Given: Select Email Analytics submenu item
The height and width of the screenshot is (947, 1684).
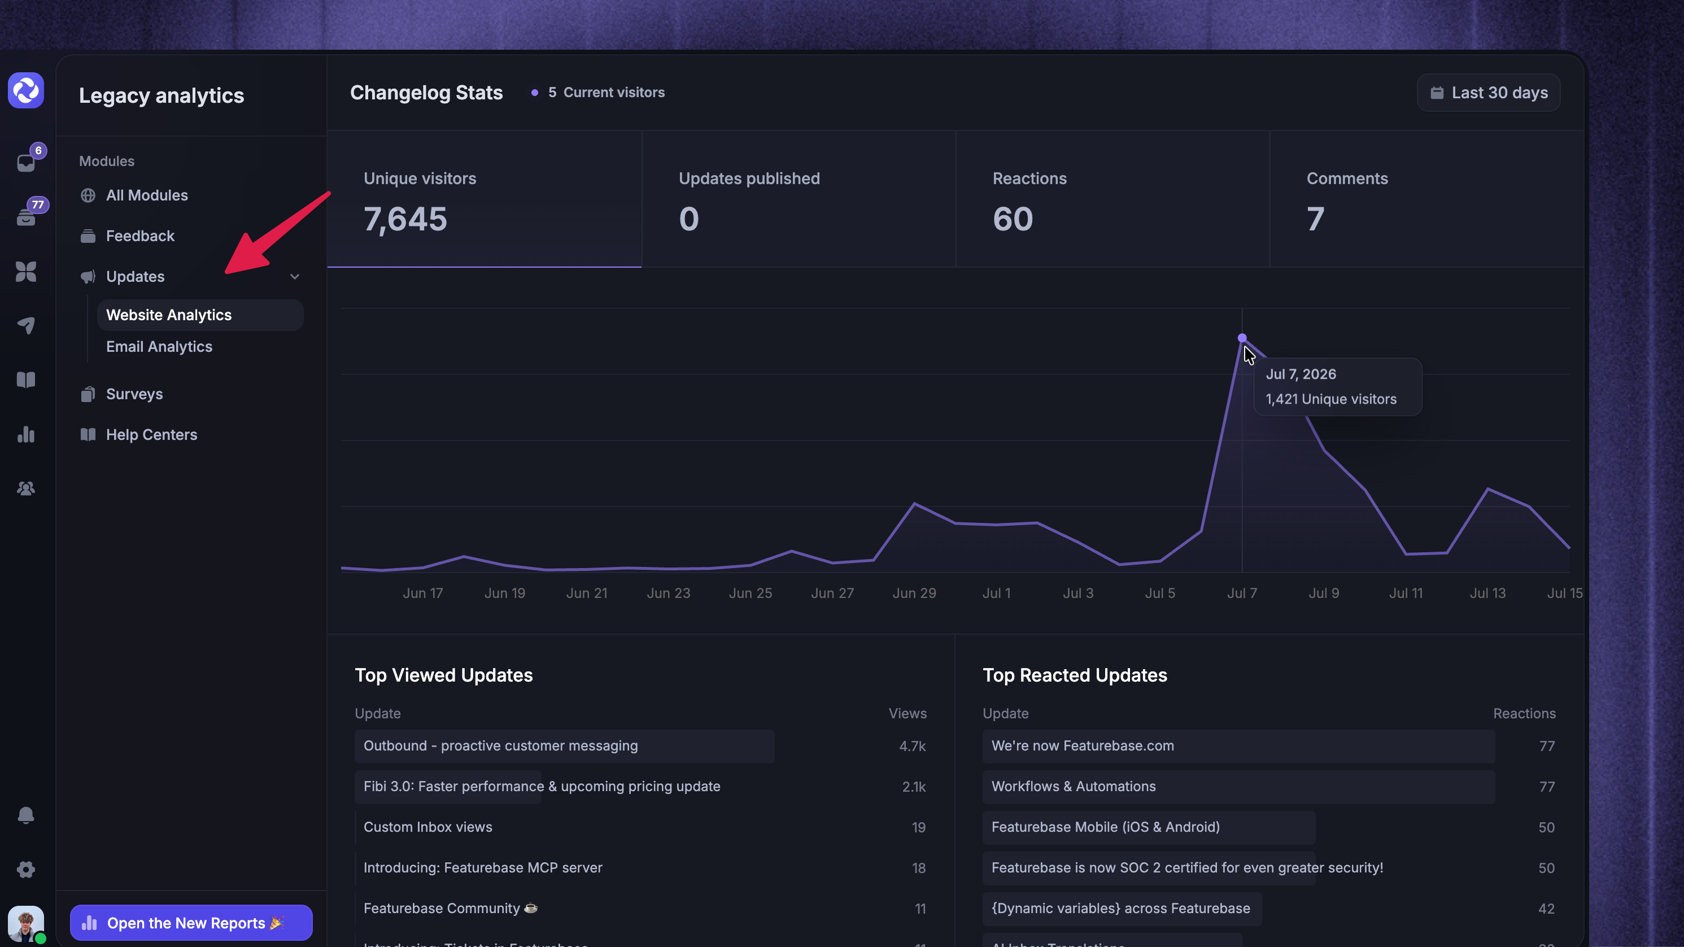Looking at the screenshot, I should (159, 346).
